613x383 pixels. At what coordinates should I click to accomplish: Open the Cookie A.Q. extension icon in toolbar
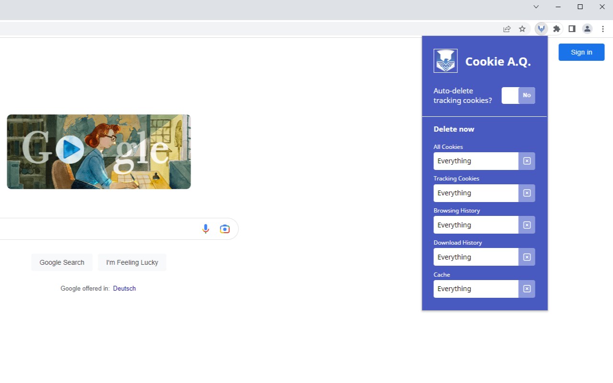[541, 29]
